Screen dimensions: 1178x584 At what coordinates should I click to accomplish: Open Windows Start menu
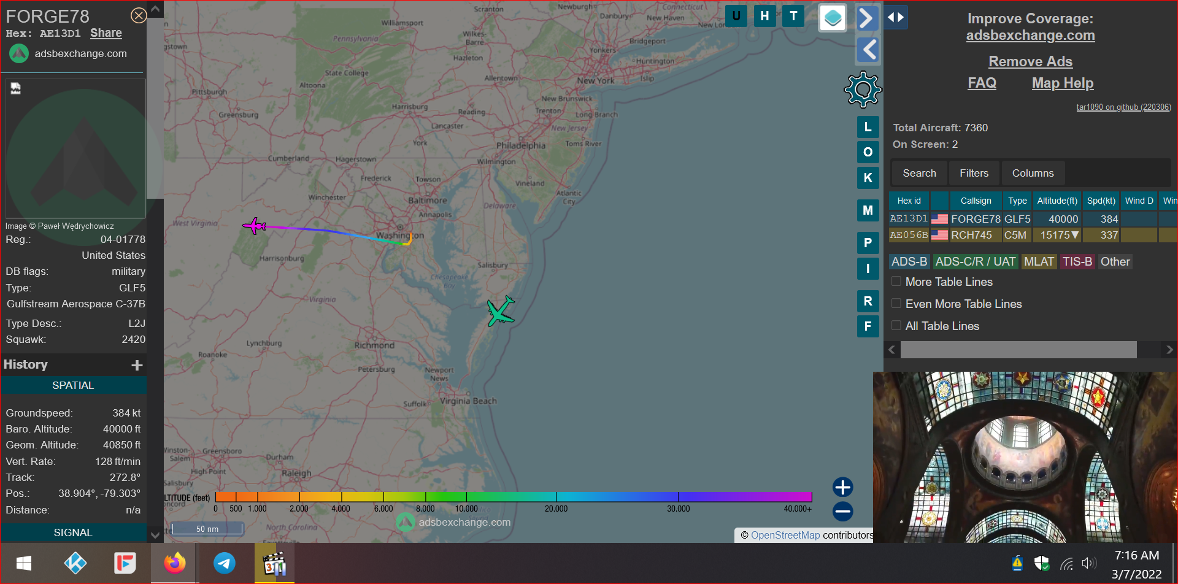pyautogui.click(x=24, y=563)
